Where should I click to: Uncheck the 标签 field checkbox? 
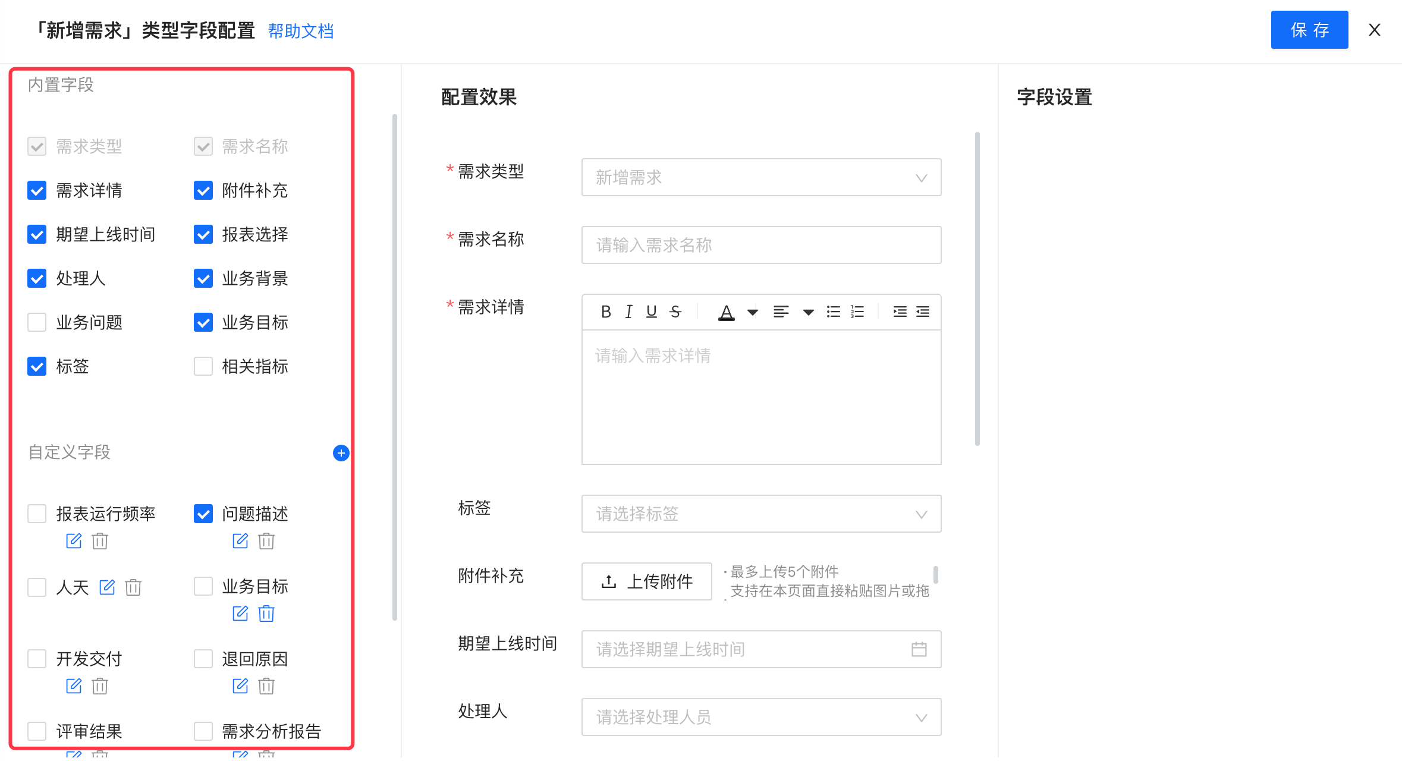pos(37,366)
